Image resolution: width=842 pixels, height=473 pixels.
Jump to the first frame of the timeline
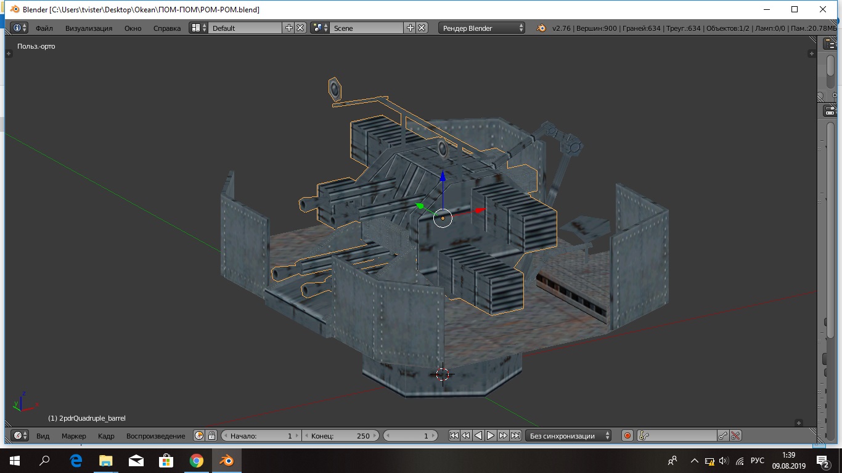[x=454, y=435]
